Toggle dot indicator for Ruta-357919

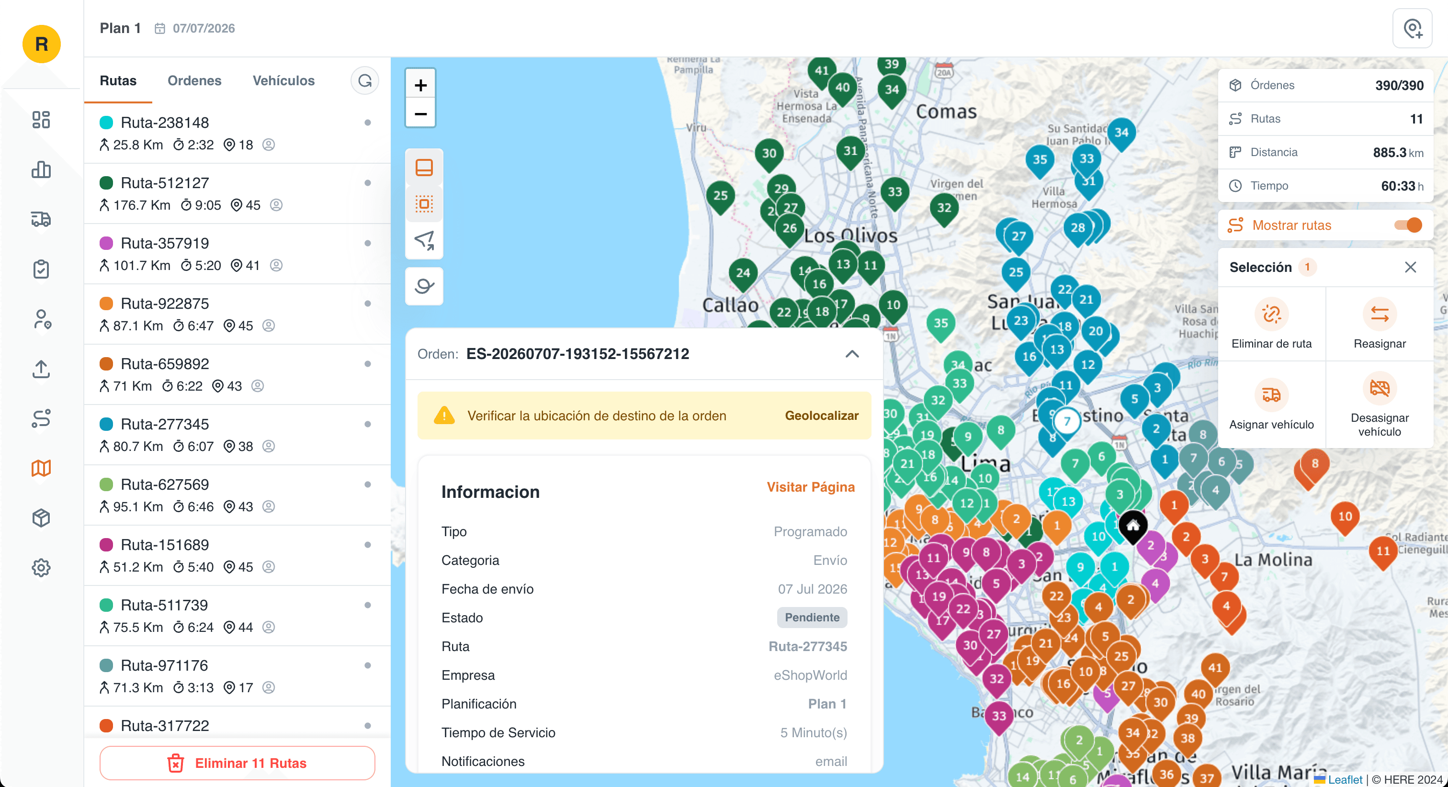pyautogui.click(x=368, y=243)
